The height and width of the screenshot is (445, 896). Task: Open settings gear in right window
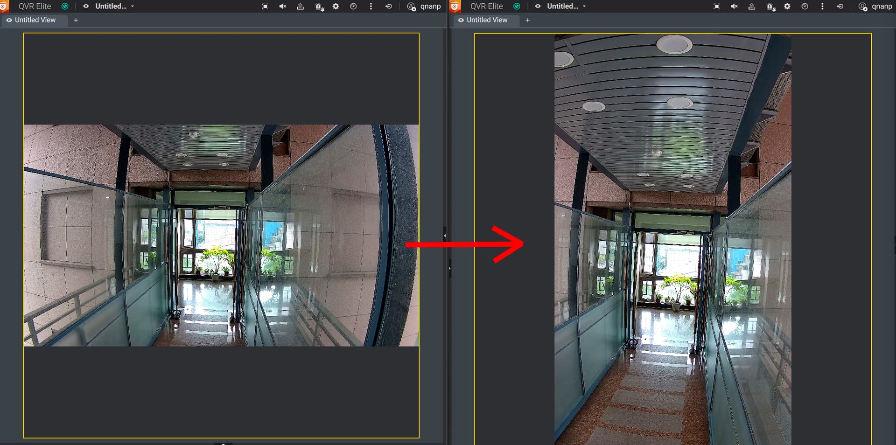click(x=787, y=7)
